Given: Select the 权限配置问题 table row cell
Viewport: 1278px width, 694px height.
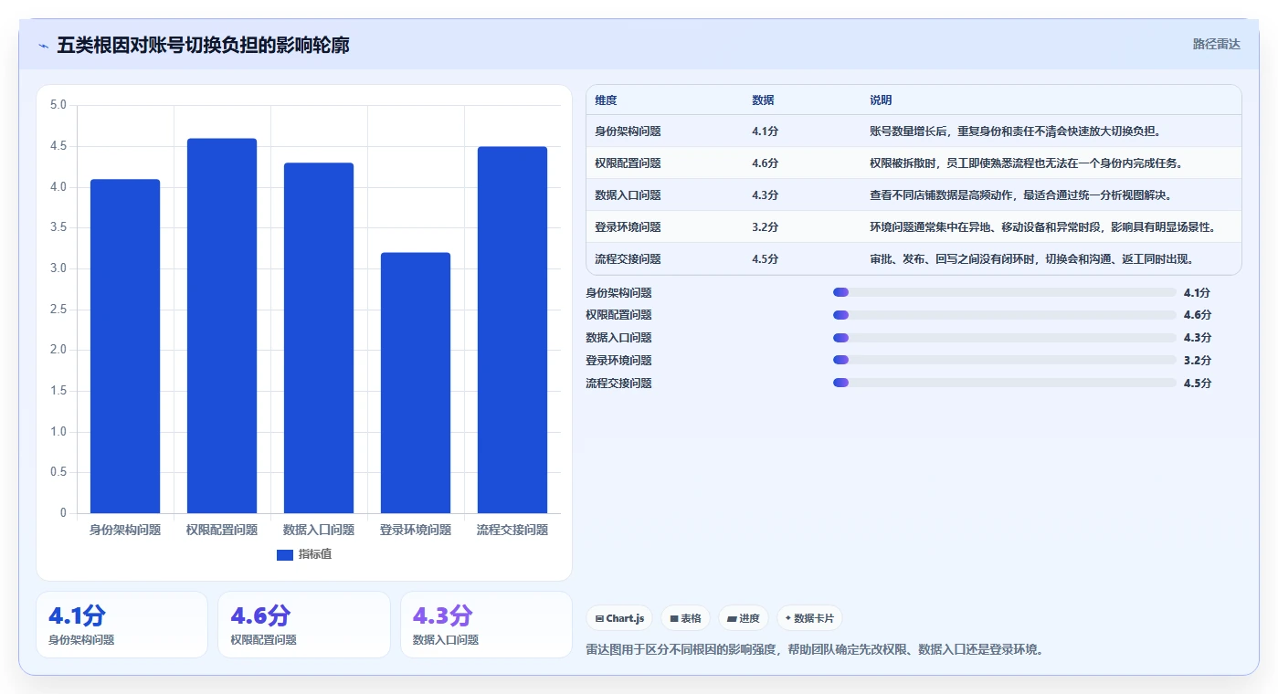Looking at the screenshot, I should (x=628, y=163).
